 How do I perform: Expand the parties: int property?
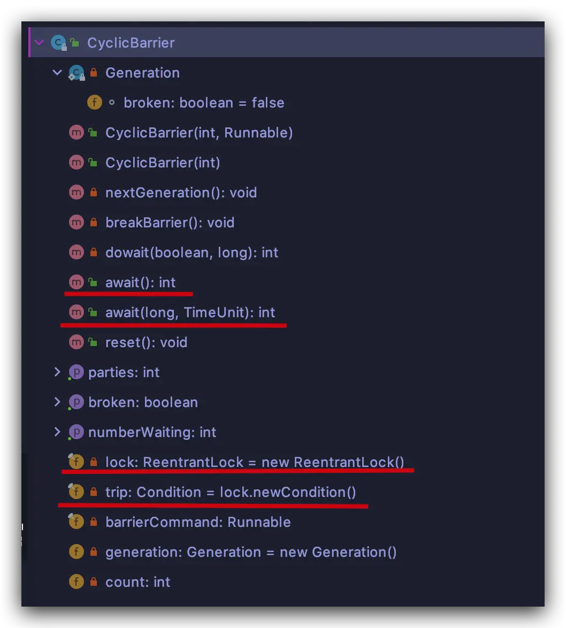point(57,372)
